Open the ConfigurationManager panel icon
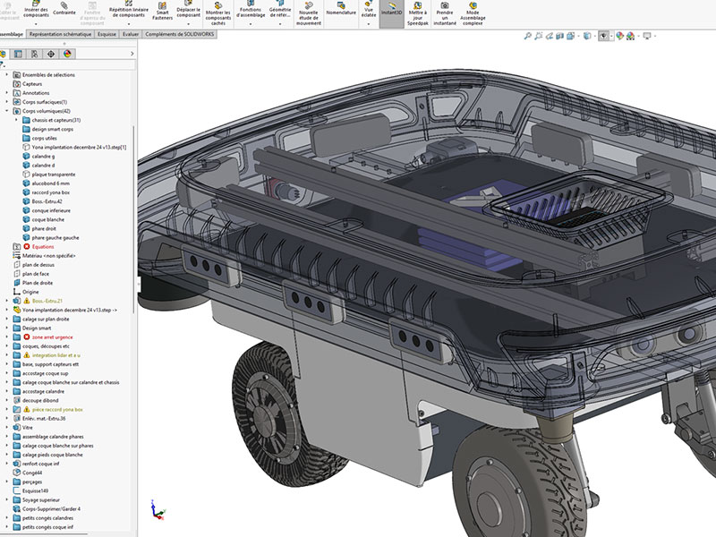This screenshot has height=537, width=716. click(35, 54)
